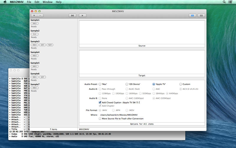Select the Custom audio preset

(181, 84)
